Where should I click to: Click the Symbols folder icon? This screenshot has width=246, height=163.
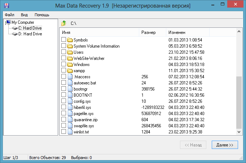(70, 40)
